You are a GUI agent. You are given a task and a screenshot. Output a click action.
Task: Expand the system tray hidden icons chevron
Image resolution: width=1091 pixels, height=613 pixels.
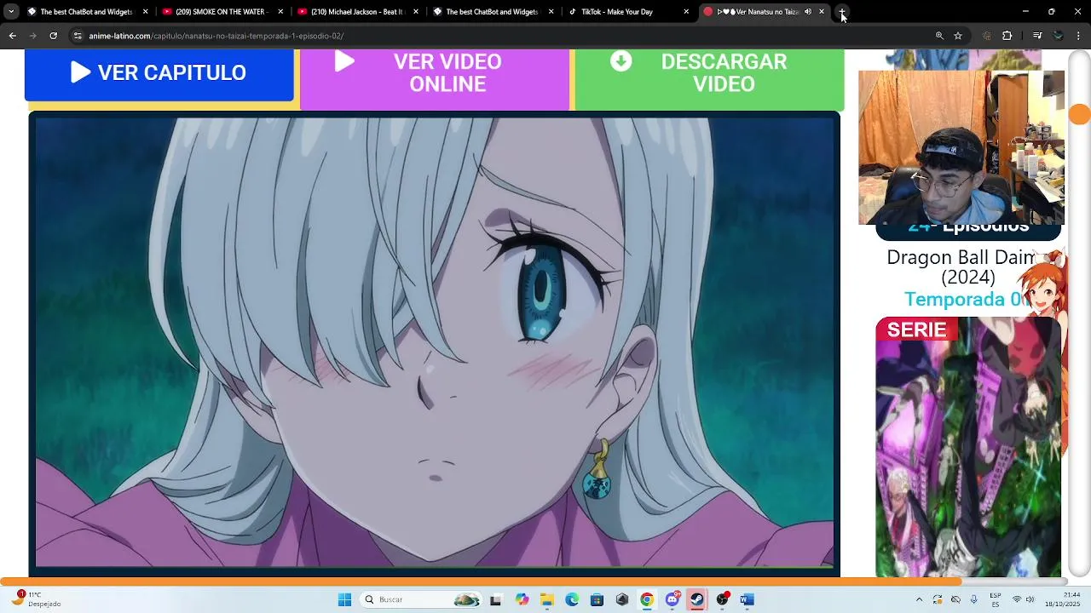[x=919, y=599]
